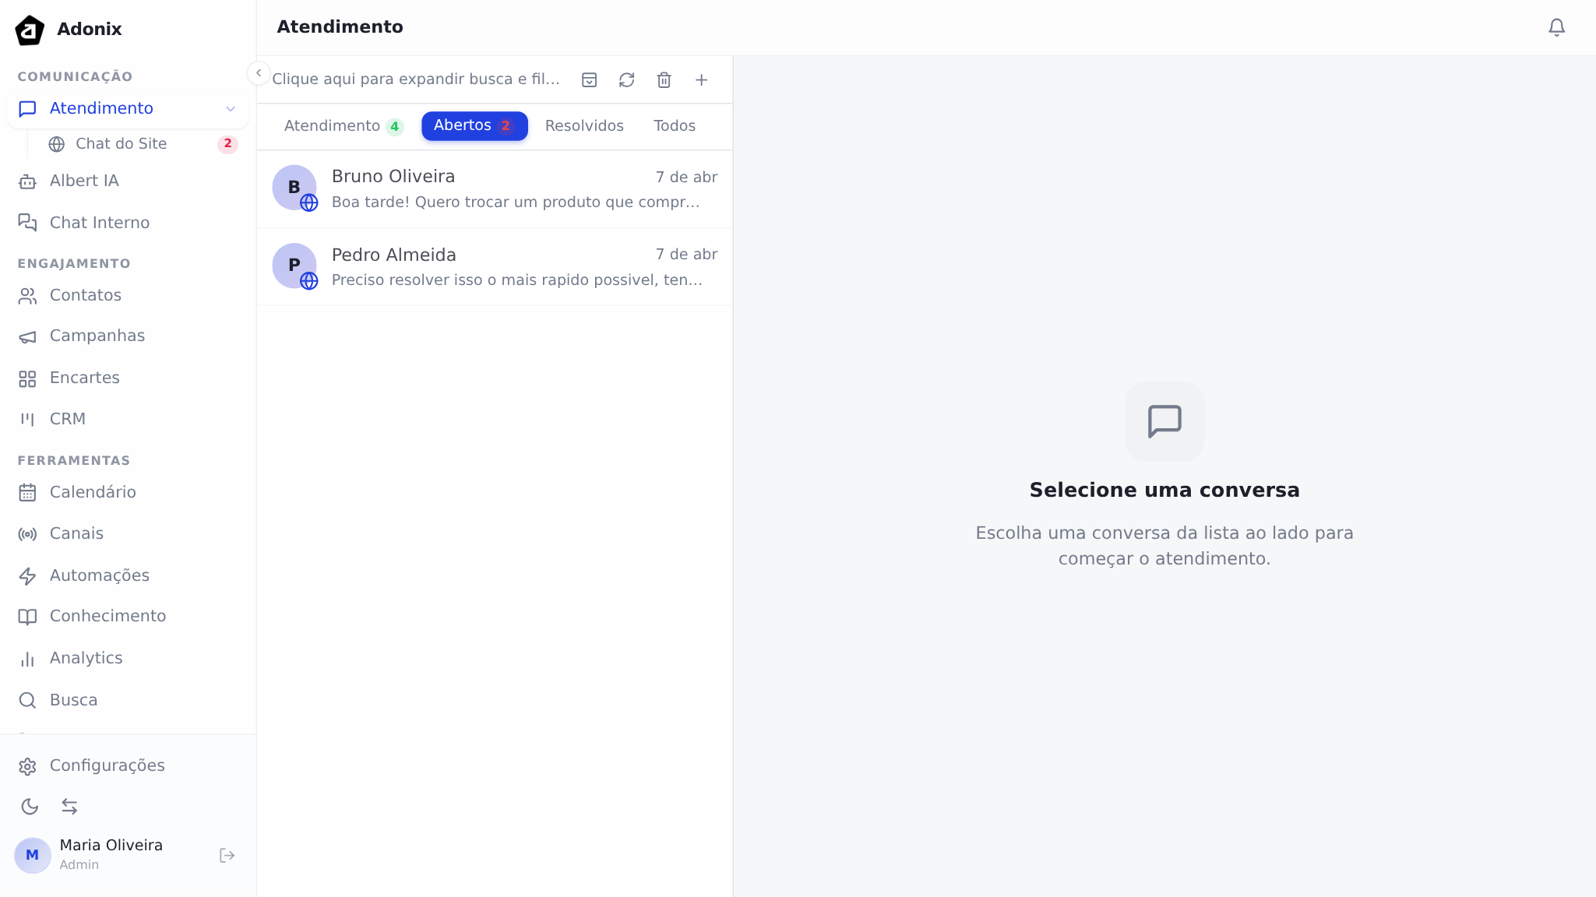Click the Chat do Site globe icon
1596x897 pixels.
[x=56, y=144]
